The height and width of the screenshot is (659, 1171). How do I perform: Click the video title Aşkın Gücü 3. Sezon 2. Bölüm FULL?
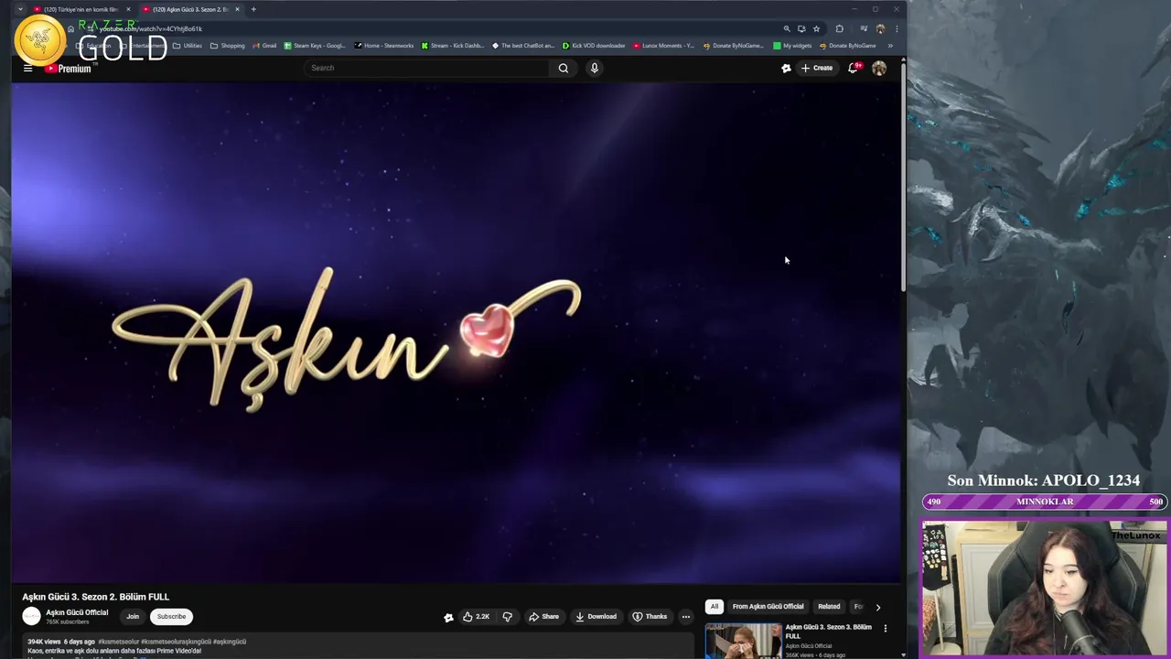pos(96,597)
